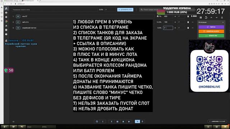
Task: Focus extra amount field of second lot
Action: tap(181, 22)
